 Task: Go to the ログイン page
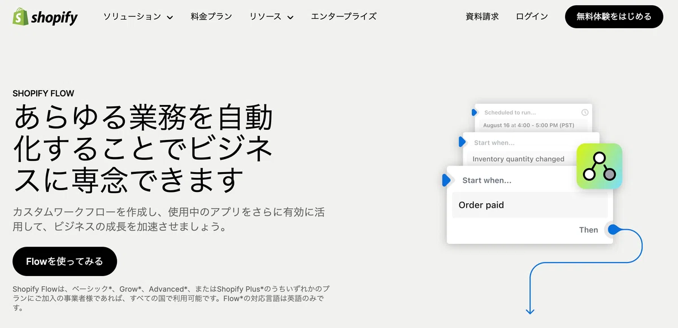[x=532, y=17]
